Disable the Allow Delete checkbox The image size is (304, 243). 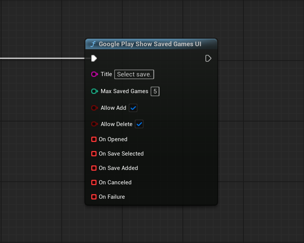point(139,124)
